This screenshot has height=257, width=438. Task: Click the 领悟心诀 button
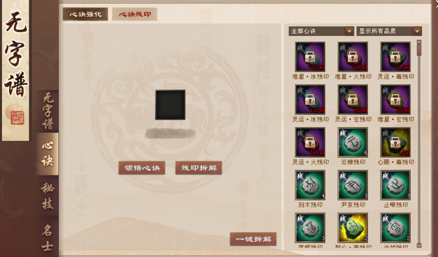pos(142,168)
